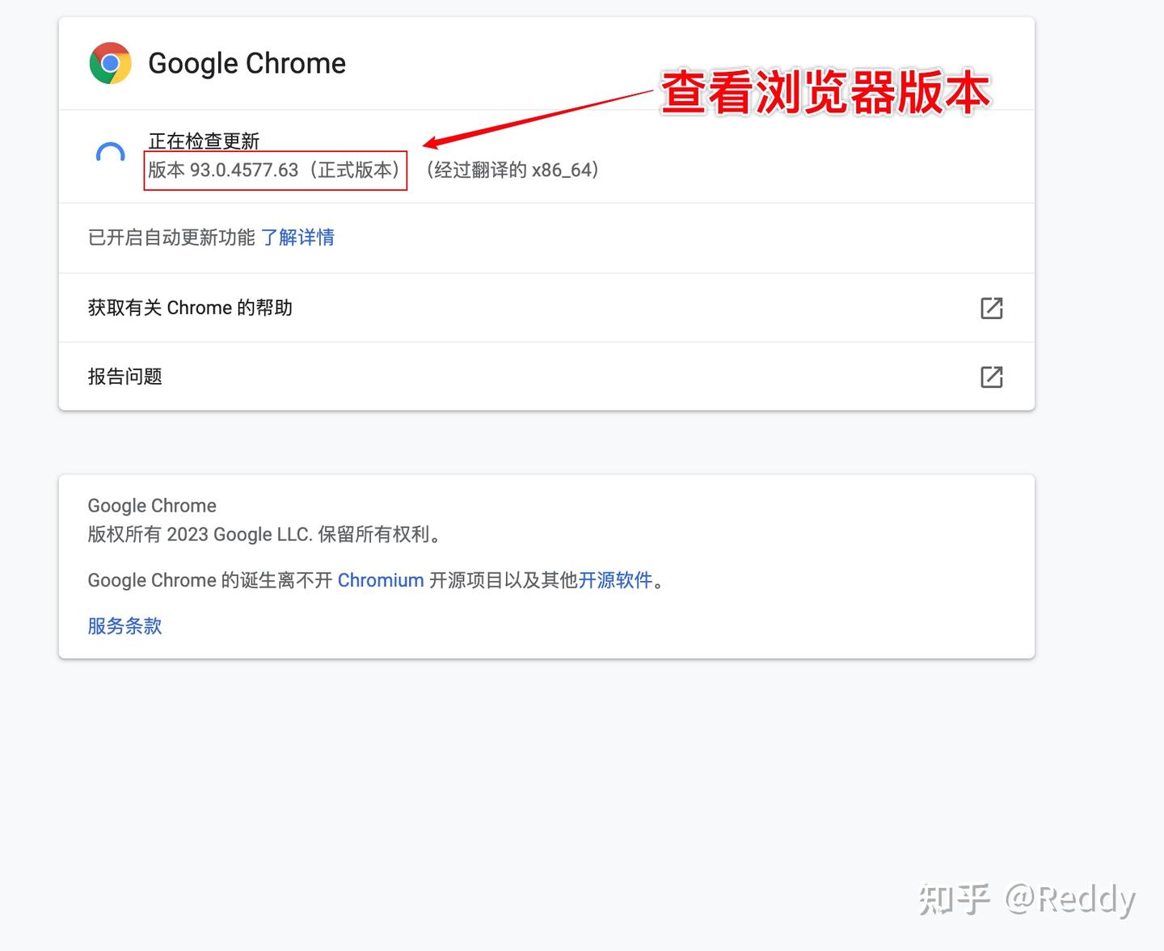
Task: Click the open-in-new icon next to 报告问题
Action: (992, 377)
